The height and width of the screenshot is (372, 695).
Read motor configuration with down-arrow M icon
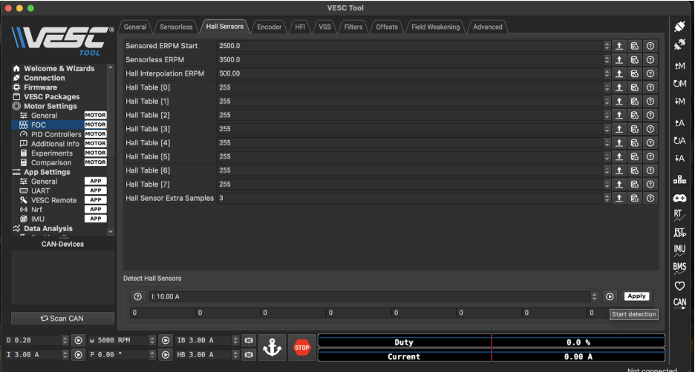pos(679,102)
